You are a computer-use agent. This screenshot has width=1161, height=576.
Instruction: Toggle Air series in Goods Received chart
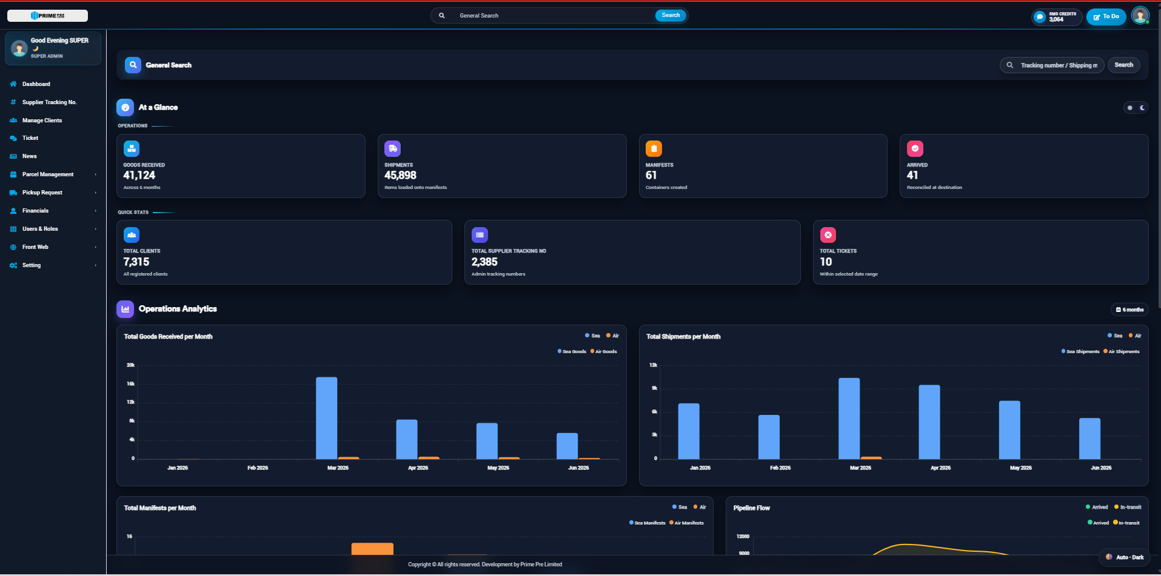[612, 336]
